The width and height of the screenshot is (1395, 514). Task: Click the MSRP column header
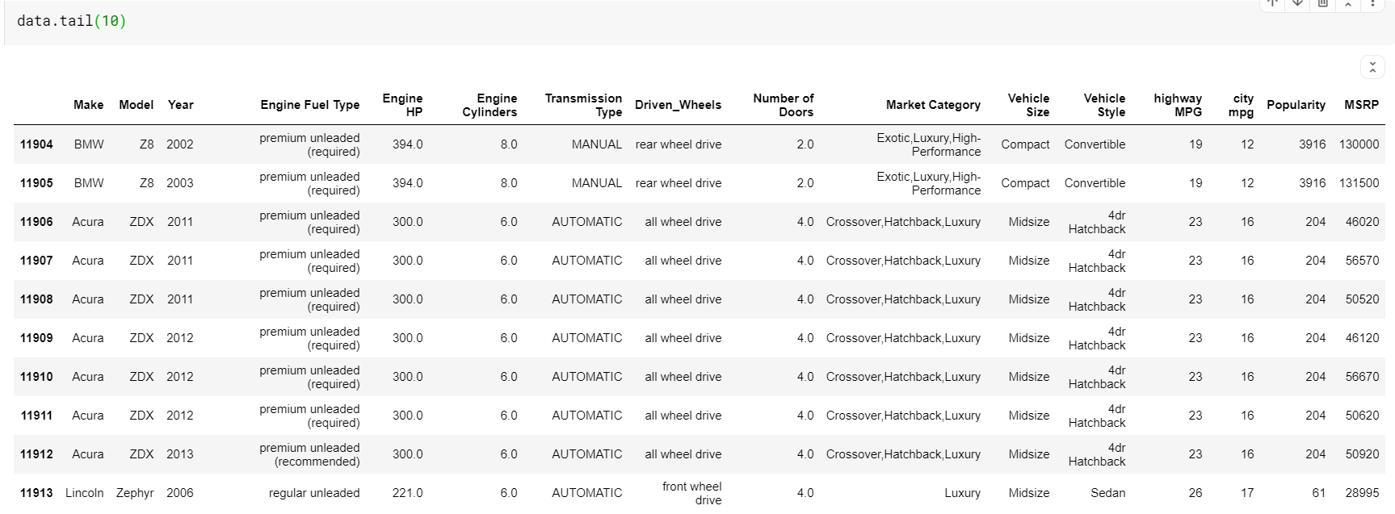[1361, 105]
